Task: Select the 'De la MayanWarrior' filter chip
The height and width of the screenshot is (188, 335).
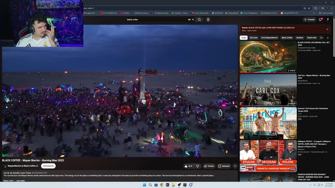Action: [x=269, y=38]
